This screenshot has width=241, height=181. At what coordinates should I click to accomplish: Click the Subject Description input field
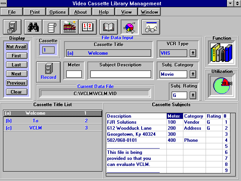[x=120, y=74]
